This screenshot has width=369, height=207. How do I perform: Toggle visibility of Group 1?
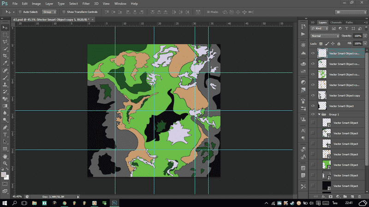(313, 114)
